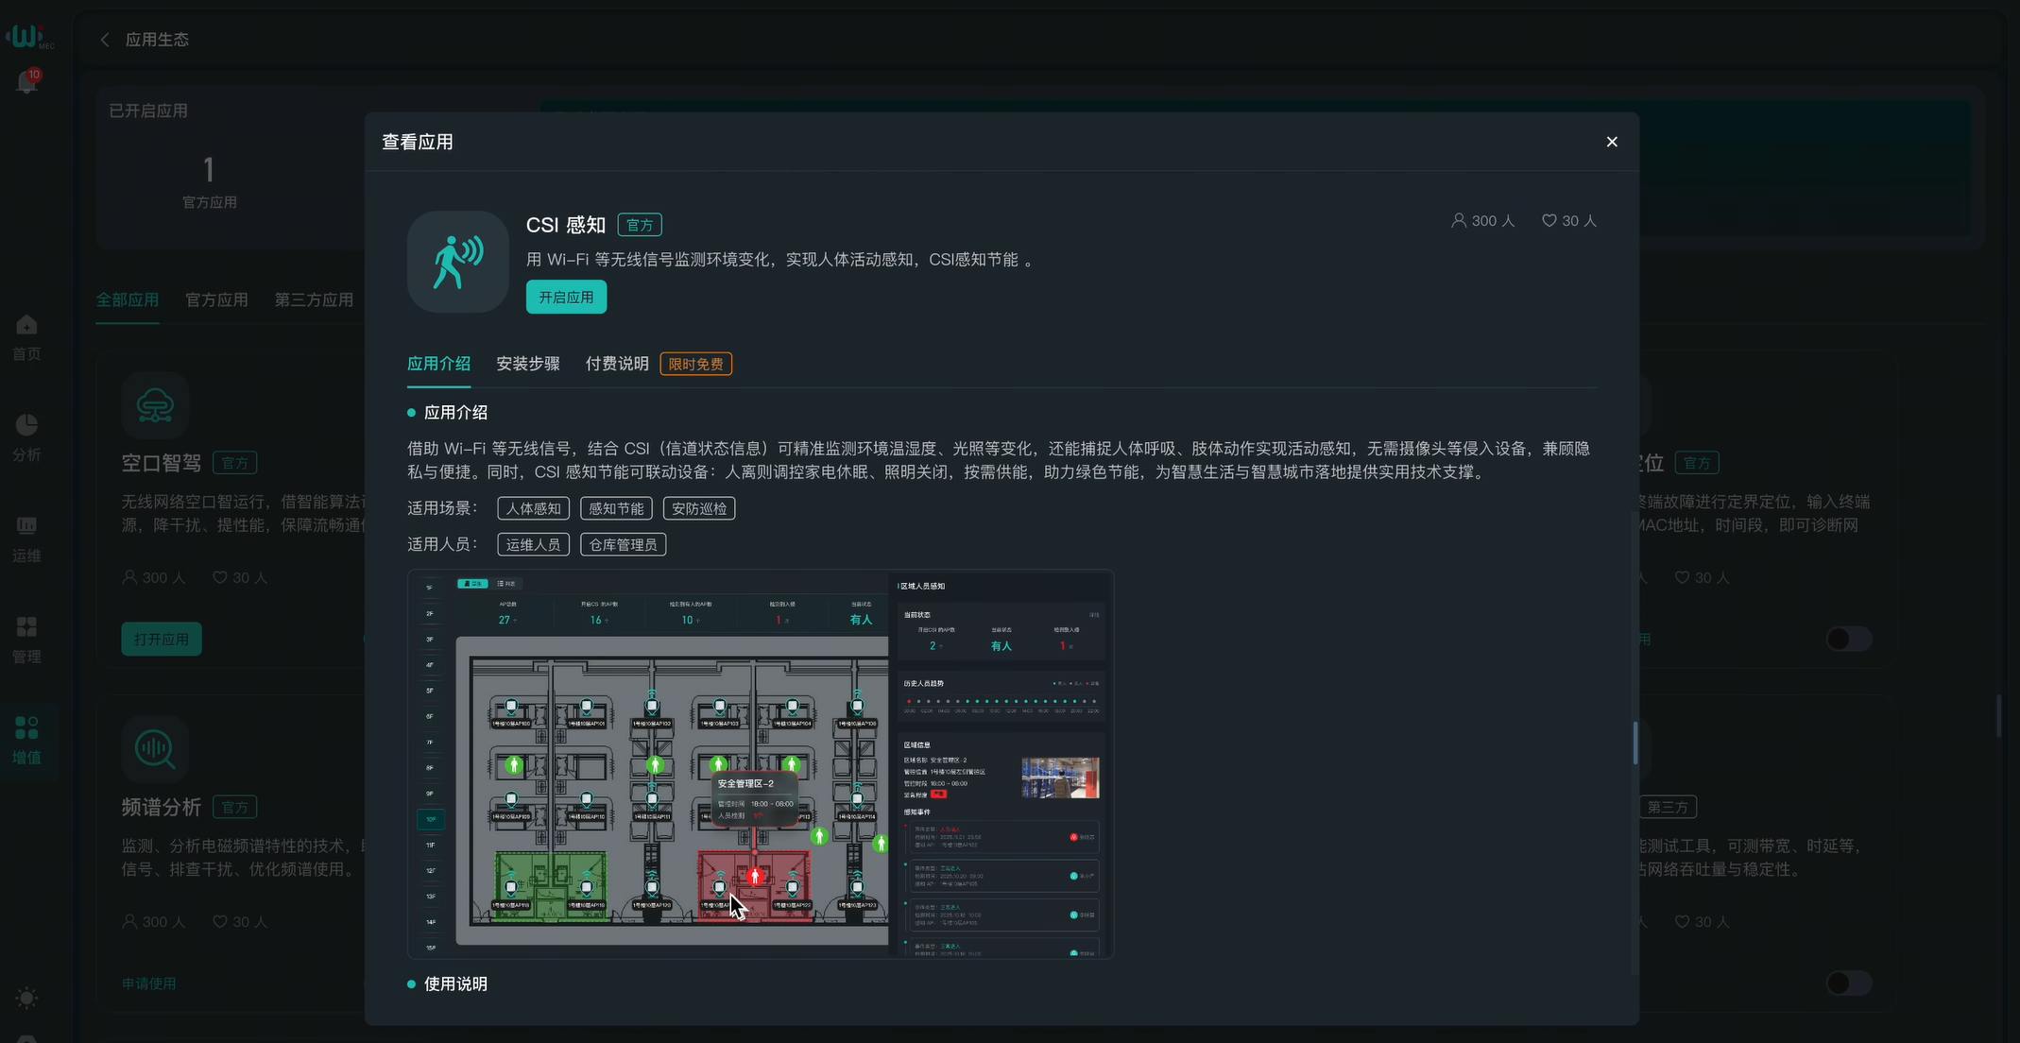
Task: Click 申请使用 under 频谱分析
Action: pos(148,983)
